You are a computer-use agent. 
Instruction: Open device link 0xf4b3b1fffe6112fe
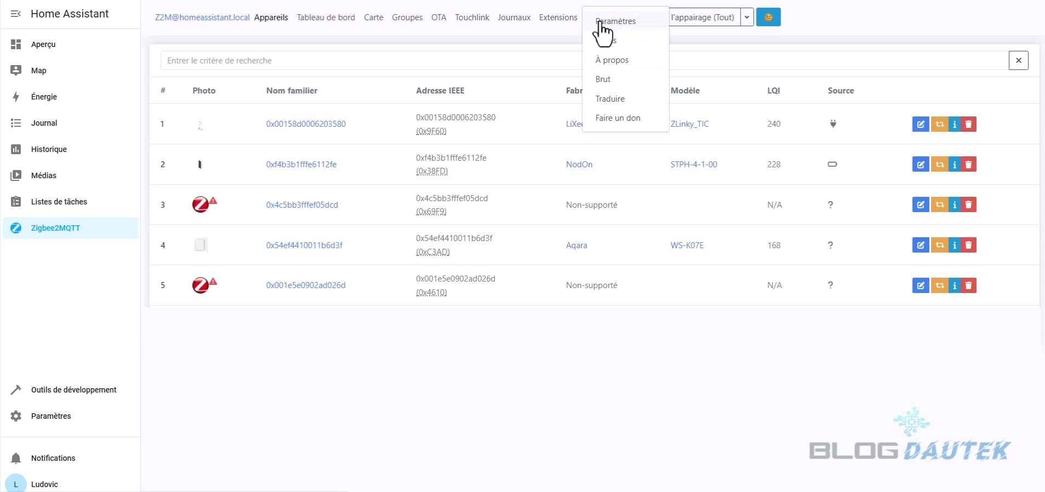[x=301, y=165]
